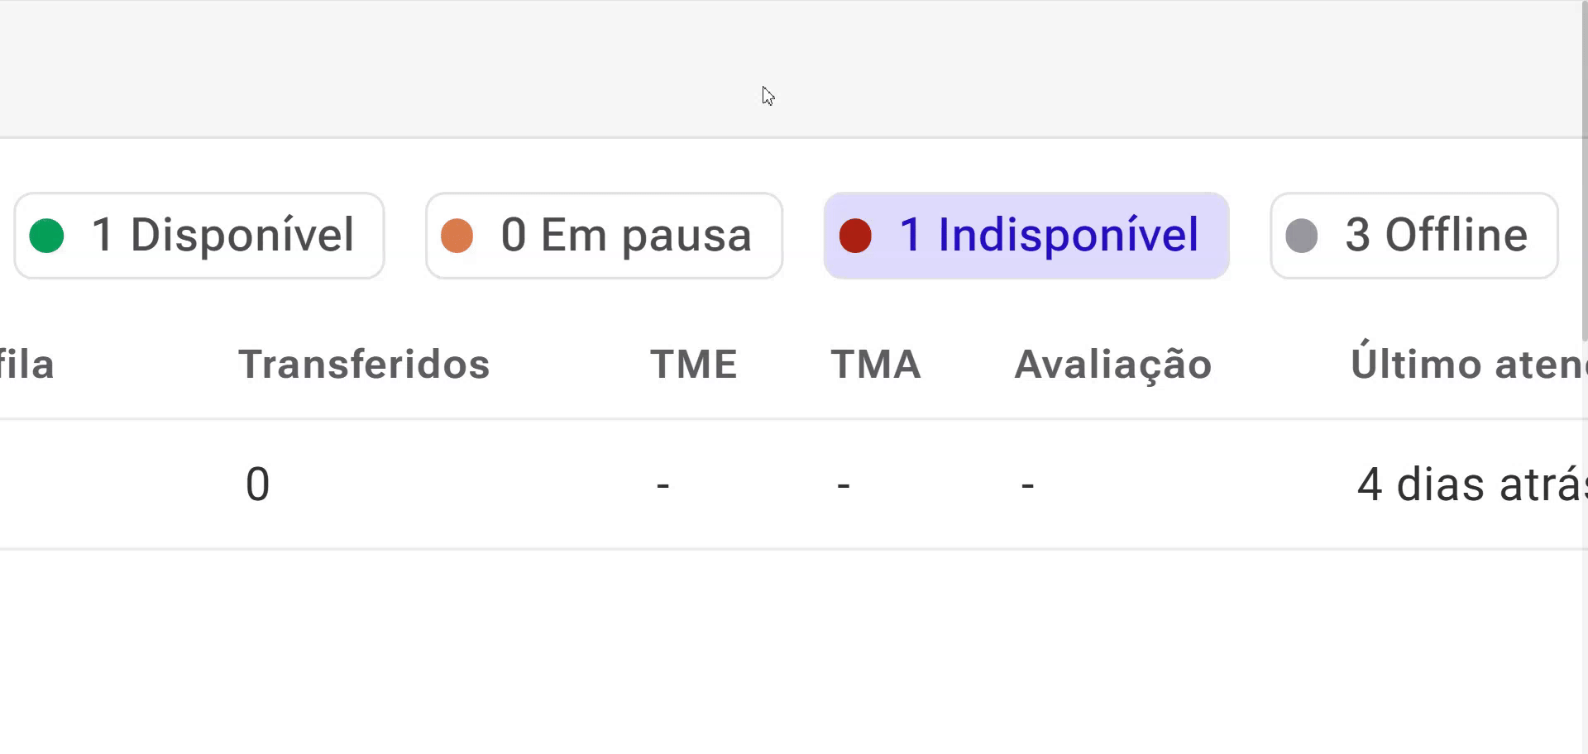Click the orange dot beside Em pausa
Screen dimensions: 1588x754
click(457, 236)
